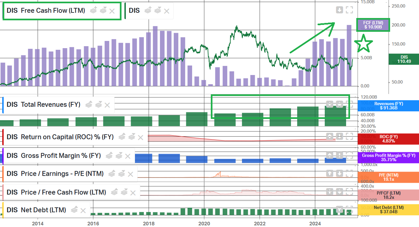Image resolution: width=419 pixels, height=227 pixels.
Task: Shift the Gross Profit Margin pane down
Action: (x=340, y=155)
